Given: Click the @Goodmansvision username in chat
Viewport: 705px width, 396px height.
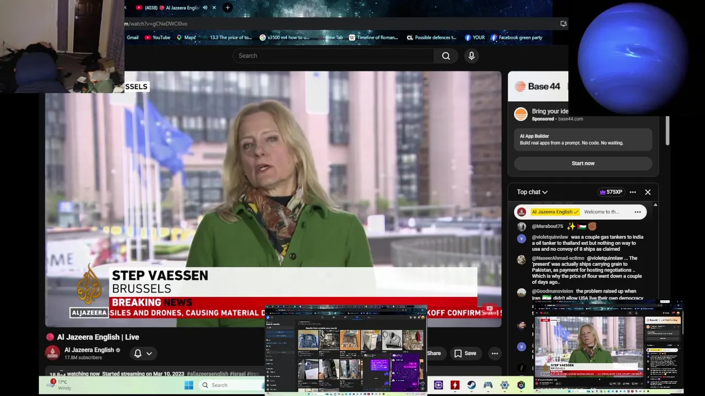Looking at the screenshot, I should pyautogui.click(x=552, y=291).
